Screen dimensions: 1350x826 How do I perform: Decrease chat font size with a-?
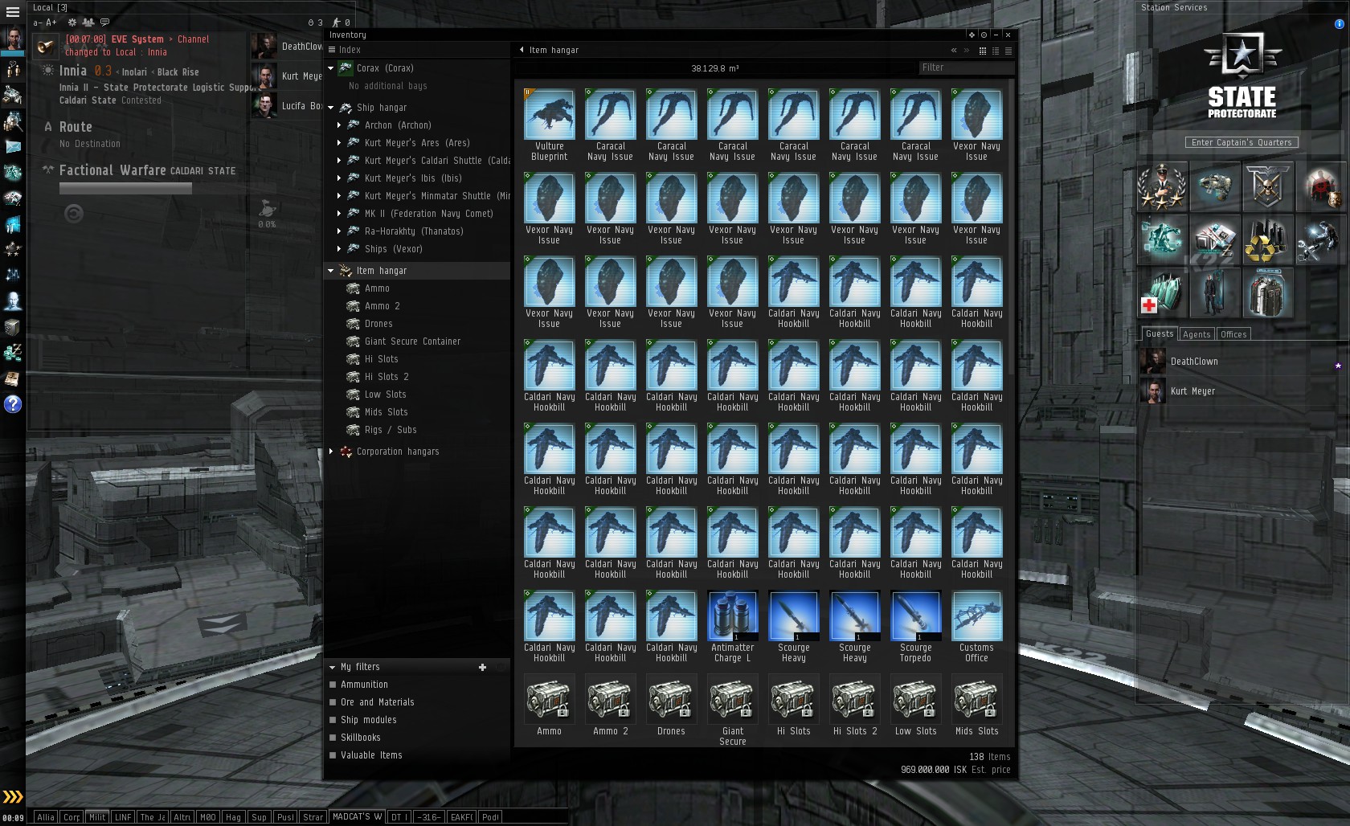[37, 22]
